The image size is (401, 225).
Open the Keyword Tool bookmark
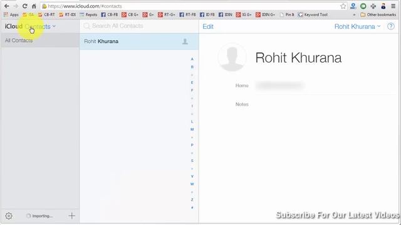coord(313,15)
